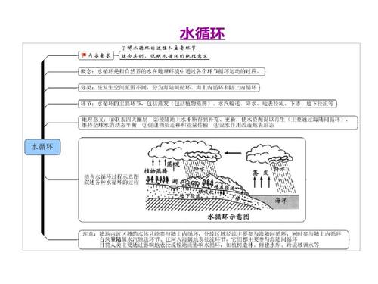Viewport: 378px width, 284px height.
Task: Click the 水循环示意图 caption
Action: click(228, 217)
